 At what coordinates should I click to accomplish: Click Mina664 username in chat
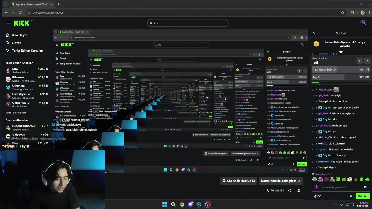[324, 161]
